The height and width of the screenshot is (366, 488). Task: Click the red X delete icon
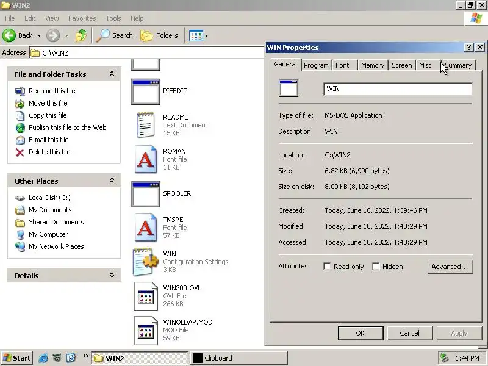[x=20, y=152]
